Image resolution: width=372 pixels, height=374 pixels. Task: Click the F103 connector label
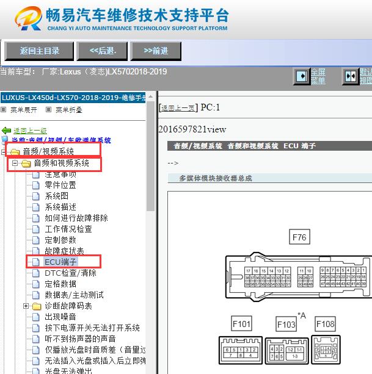pyautogui.click(x=286, y=324)
